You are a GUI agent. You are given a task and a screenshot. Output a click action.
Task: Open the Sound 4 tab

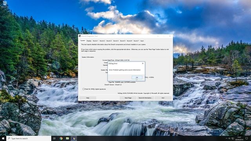(116, 41)
